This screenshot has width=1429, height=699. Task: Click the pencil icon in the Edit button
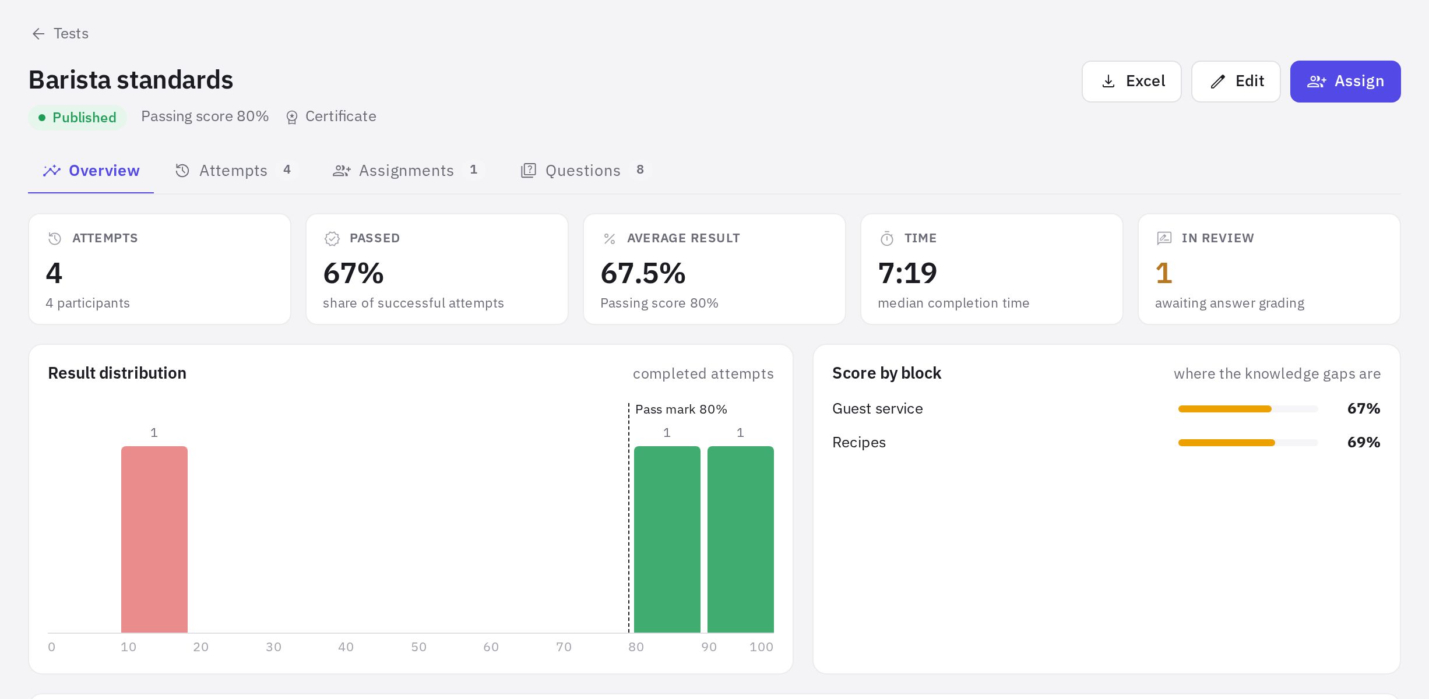(x=1217, y=82)
